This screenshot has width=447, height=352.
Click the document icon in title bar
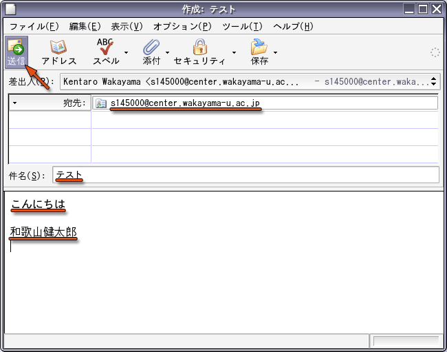(x=11, y=9)
